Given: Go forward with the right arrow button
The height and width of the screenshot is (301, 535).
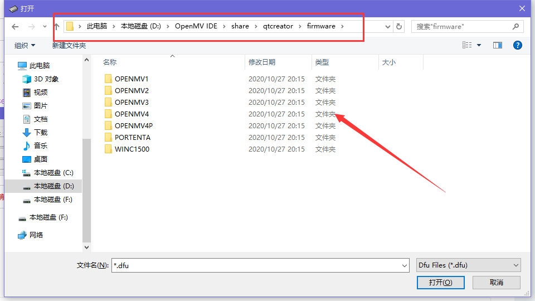Looking at the screenshot, I should pyautogui.click(x=31, y=27).
